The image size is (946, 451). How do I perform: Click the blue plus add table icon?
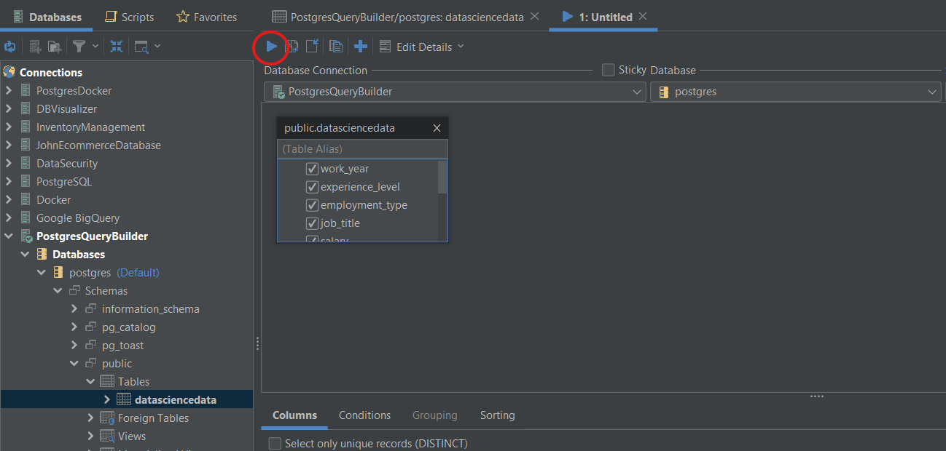pos(360,47)
